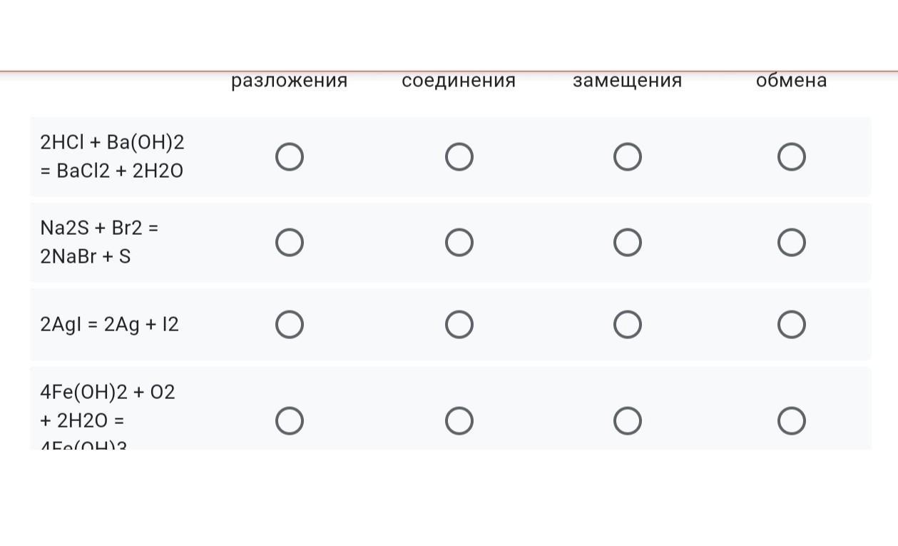Click the обмена column header

(x=792, y=81)
